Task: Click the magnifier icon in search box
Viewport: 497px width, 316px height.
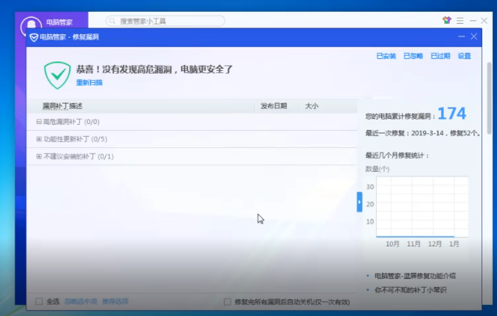Action: (112, 21)
